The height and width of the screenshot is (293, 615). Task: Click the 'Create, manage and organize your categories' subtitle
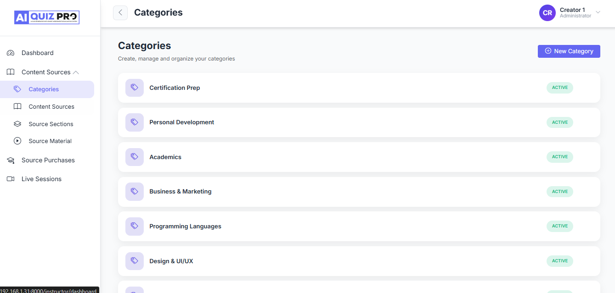176,59
